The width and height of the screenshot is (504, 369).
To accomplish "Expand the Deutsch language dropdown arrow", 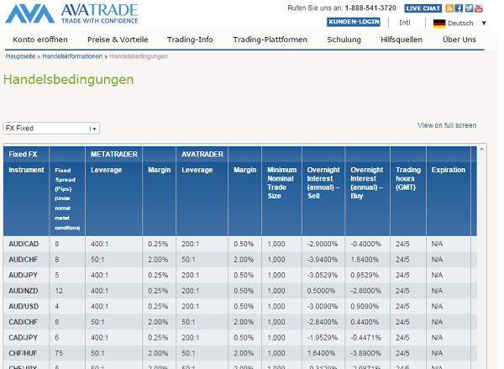I will (x=484, y=24).
